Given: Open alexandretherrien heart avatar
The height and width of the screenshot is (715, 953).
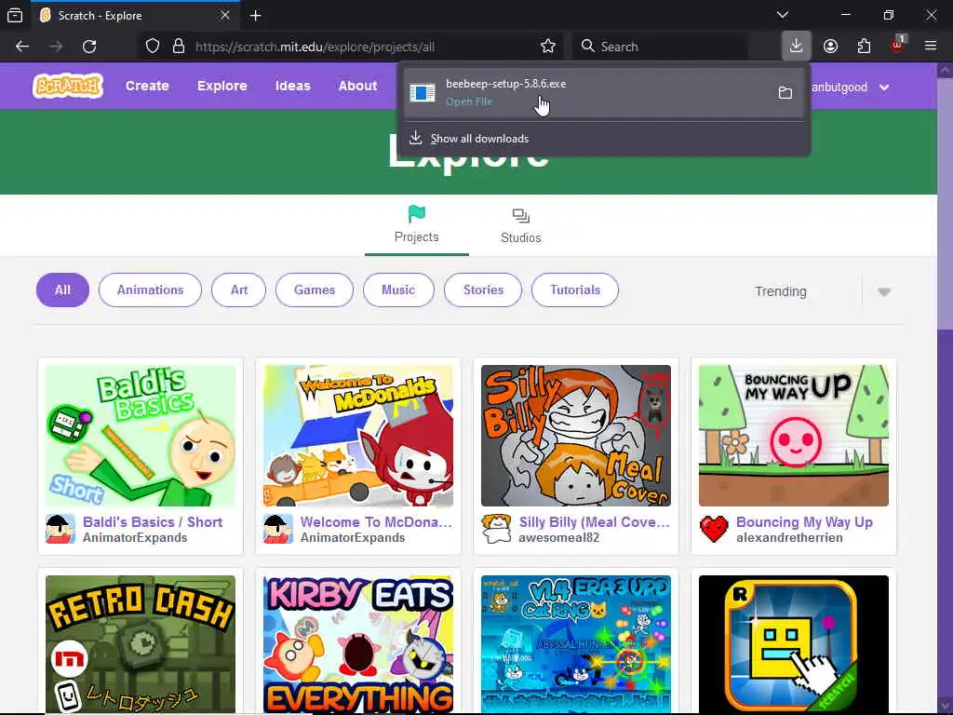Looking at the screenshot, I should point(714,529).
